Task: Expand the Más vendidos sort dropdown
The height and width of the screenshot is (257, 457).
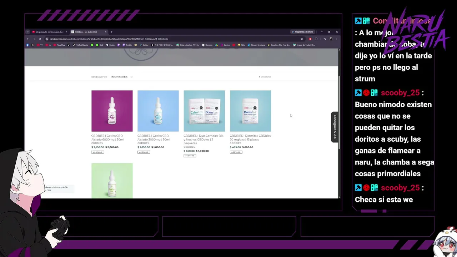Action: (x=121, y=77)
